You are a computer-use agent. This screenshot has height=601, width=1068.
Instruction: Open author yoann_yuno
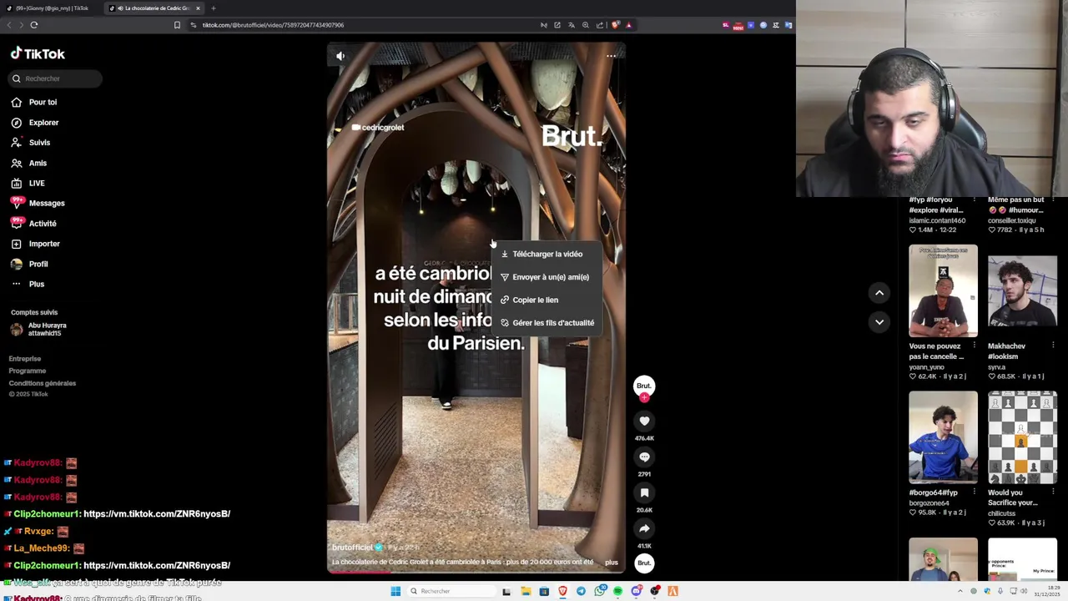(926, 367)
